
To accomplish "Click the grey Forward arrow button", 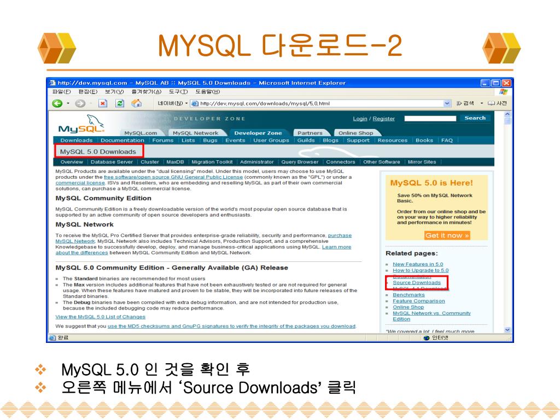I will pos(80,103).
